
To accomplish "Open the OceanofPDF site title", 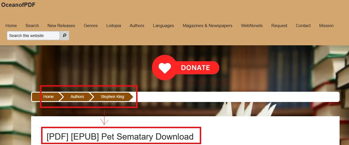I will click(18, 5).
